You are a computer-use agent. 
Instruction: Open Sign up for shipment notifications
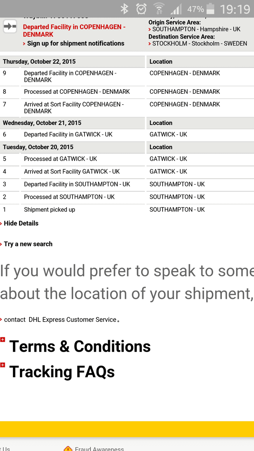tap(76, 43)
